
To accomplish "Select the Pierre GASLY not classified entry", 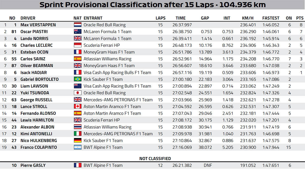I will [x=33, y=165].
